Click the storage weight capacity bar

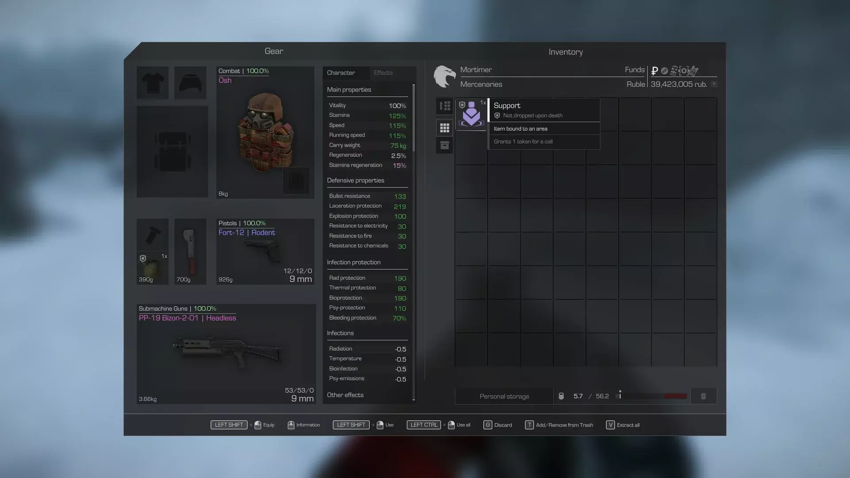coord(651,396)
